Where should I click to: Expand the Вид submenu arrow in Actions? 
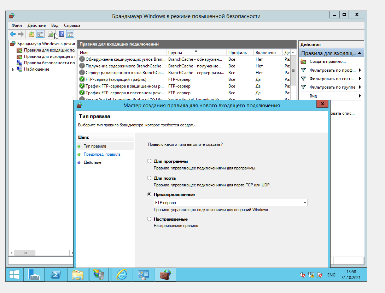360,96
